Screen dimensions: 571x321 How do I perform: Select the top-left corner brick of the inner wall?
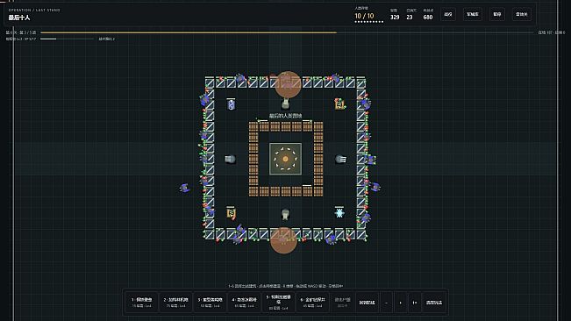(x=253, y=126)
